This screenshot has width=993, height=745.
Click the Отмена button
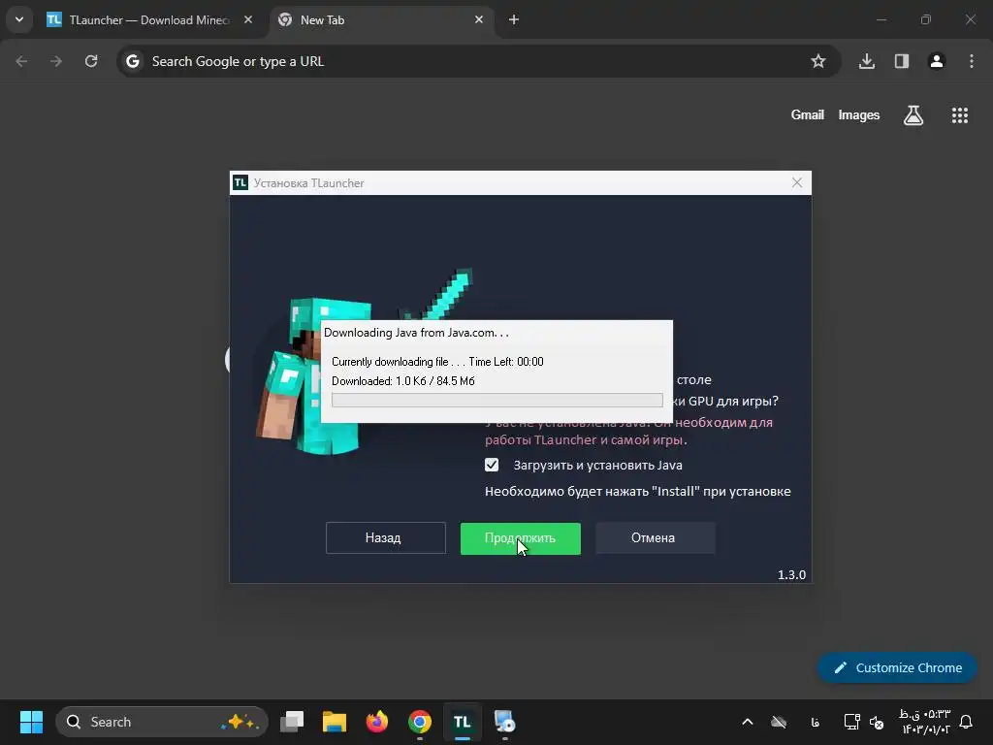click(x=656, y=537)
